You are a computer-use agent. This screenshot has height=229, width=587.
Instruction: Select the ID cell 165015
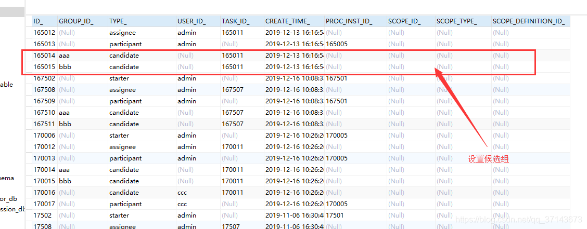45,67
